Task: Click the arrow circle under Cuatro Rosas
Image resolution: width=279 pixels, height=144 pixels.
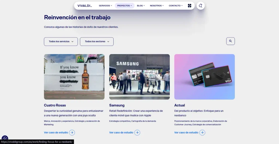Action: tap(72, 133)
